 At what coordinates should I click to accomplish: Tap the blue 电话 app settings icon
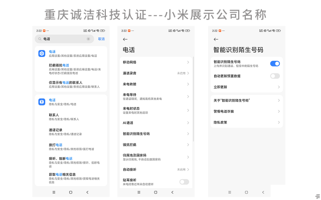(x=42, y=53)
